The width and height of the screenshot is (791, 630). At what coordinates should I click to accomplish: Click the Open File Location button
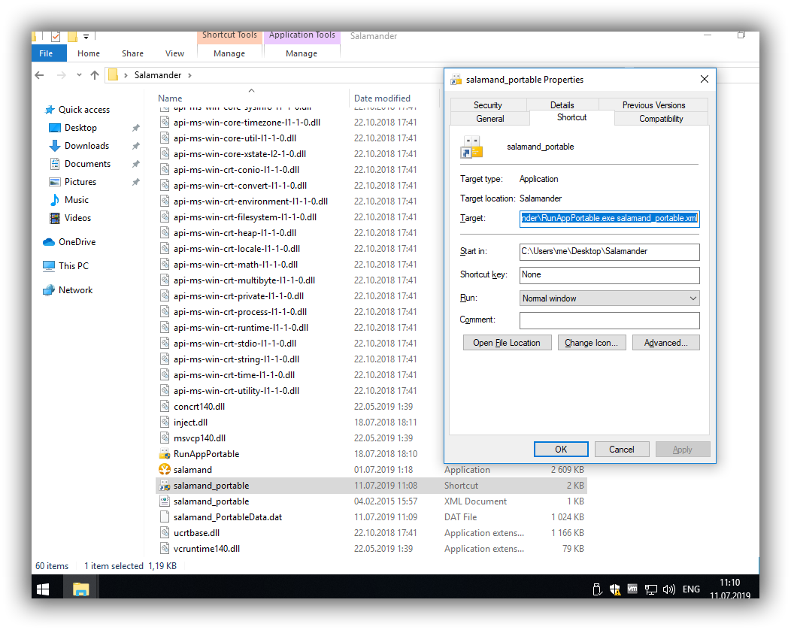[507, 343]
